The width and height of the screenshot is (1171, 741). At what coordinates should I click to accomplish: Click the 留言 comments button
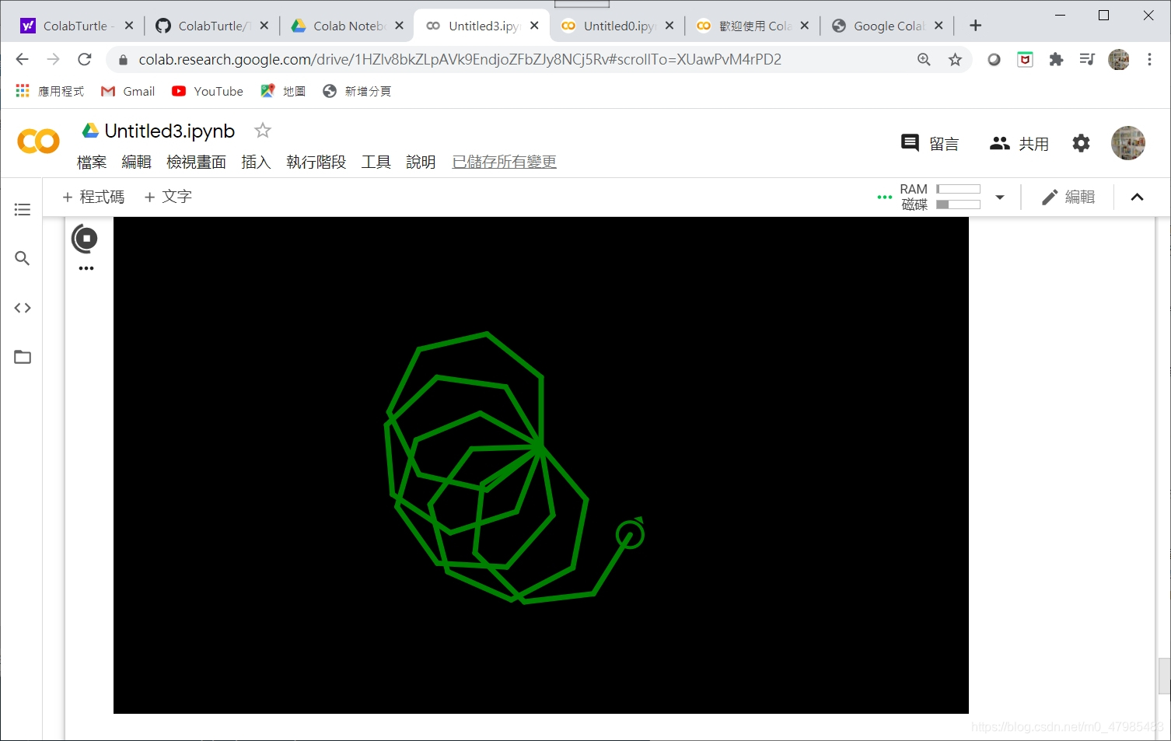931,143
